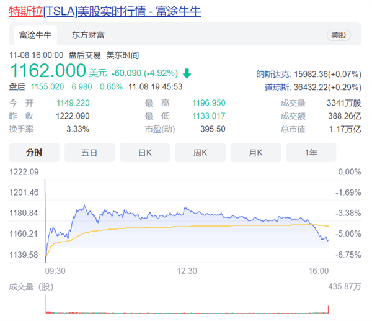The width and height of the screenshot is (372, 321).
Task: Click the 成交额 value 388.26亿
Action: pyautogui.click(x=345, y=116)
